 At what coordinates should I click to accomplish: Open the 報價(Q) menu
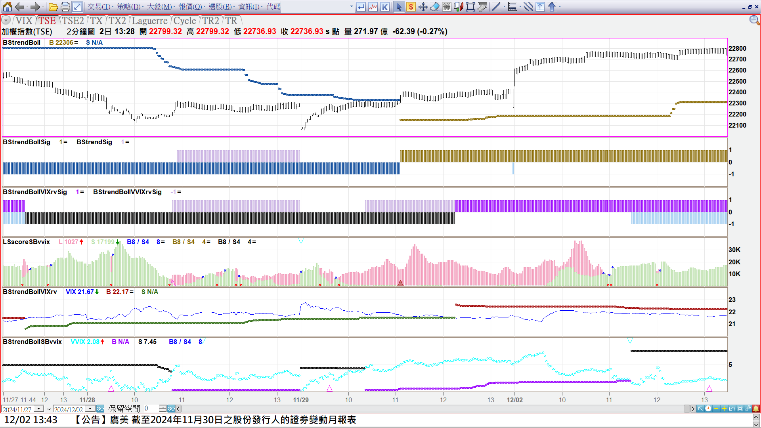tap(191, 7)
